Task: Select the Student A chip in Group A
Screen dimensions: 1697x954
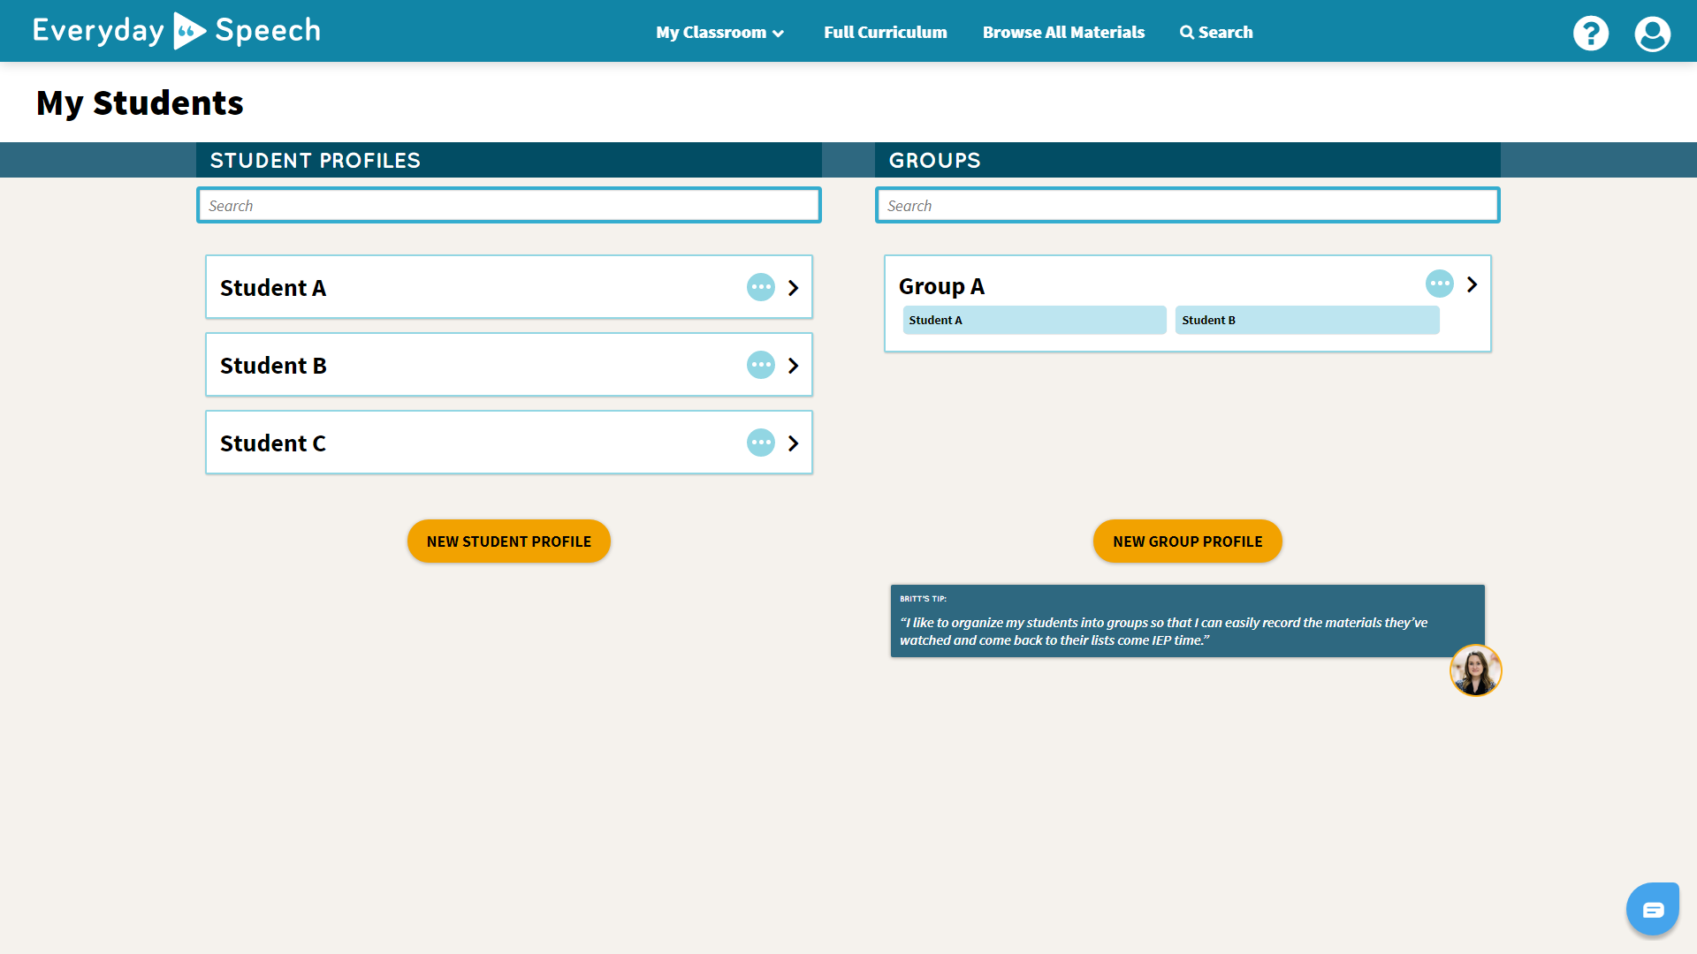Action: pyautogui.click(x=1034, y=320)
